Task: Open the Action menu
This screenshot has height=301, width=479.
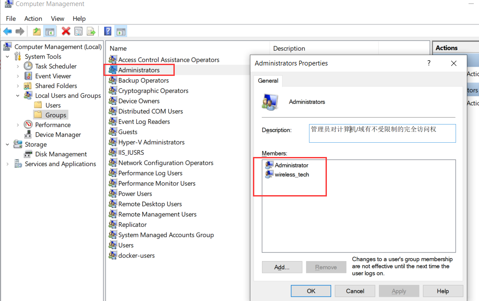Action: pos(33,19)
